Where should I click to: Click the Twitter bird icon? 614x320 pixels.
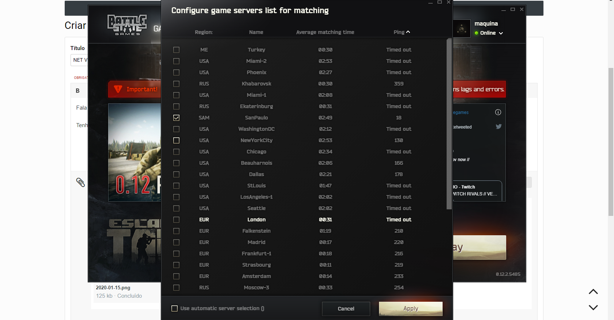[x=499, y=126]
